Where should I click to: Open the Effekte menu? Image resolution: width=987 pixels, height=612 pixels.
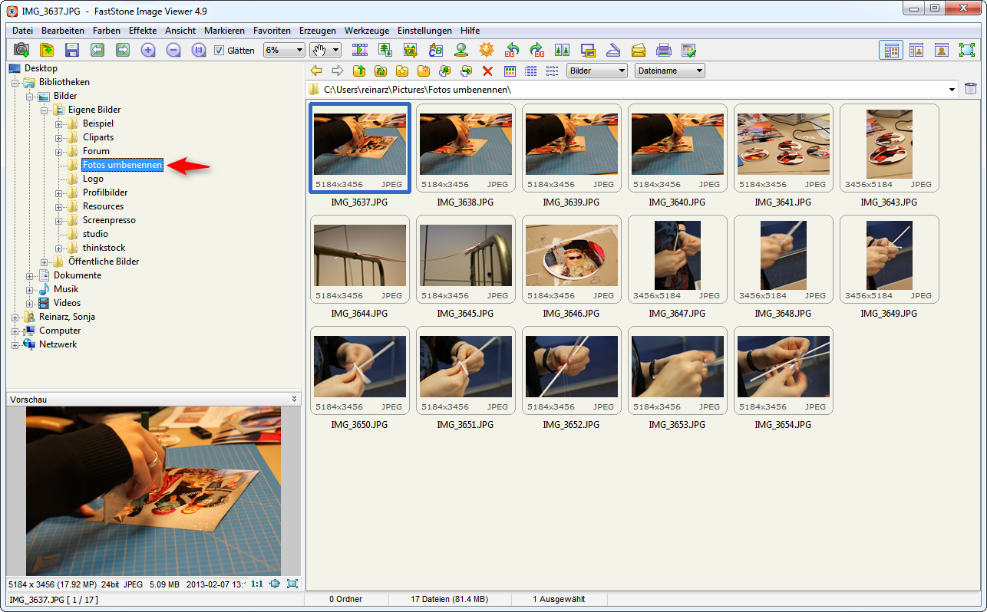click(x=143, y=31)
